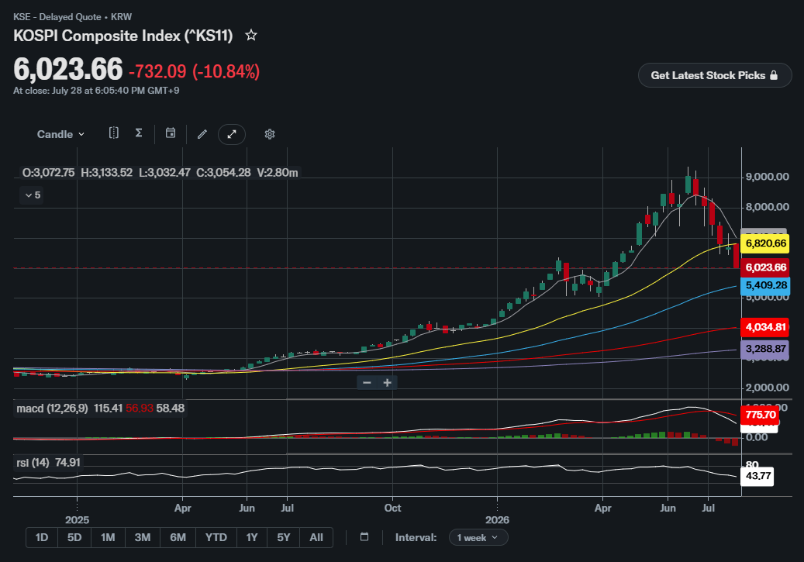The image size is (804, 562).
Task: Open the Candle chart type dropdown
Action: coord(60,134)
